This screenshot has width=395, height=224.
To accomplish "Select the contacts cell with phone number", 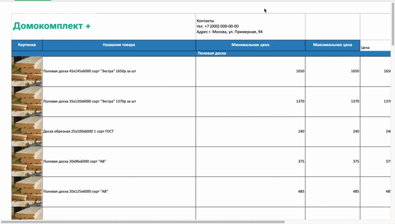I will [x=250, y=26].
